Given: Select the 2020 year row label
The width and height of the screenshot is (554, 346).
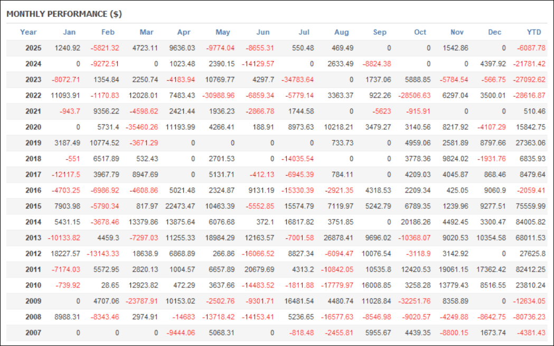Looking at the screenshot, I should tap(33, 127).
